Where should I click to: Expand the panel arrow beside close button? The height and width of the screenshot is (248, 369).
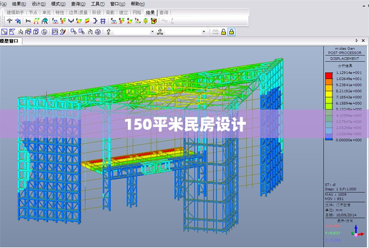coord(356,41)
